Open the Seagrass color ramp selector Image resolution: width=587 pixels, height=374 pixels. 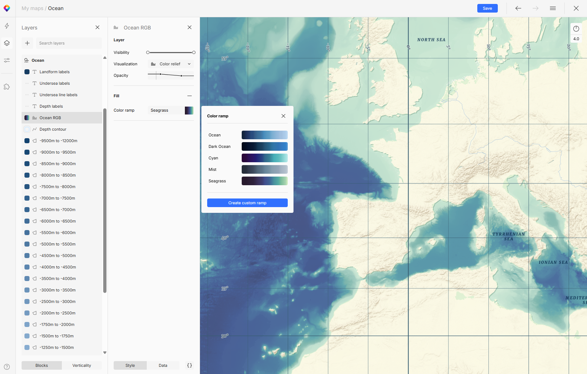point(170,110)
